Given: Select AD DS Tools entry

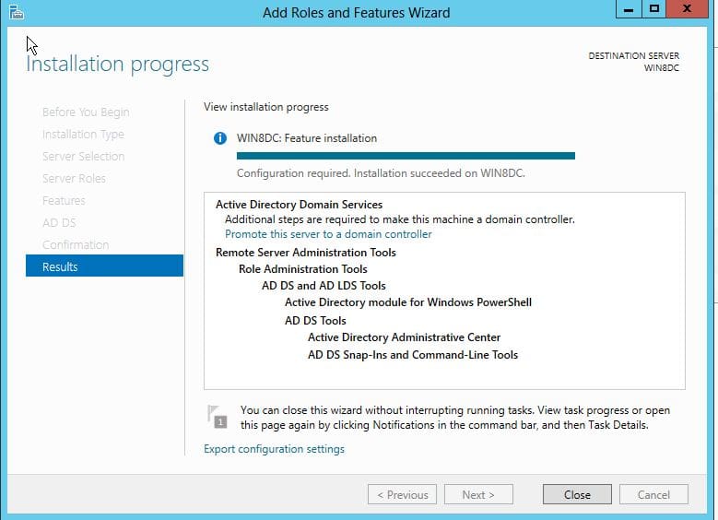Looking at the screenshot, I should point(315,321).
